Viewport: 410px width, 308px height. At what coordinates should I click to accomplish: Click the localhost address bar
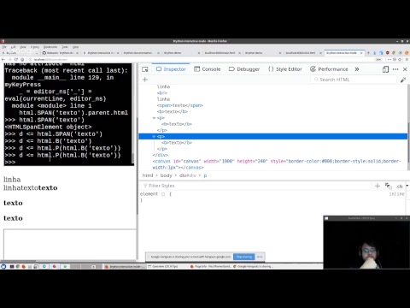(199, 59)
